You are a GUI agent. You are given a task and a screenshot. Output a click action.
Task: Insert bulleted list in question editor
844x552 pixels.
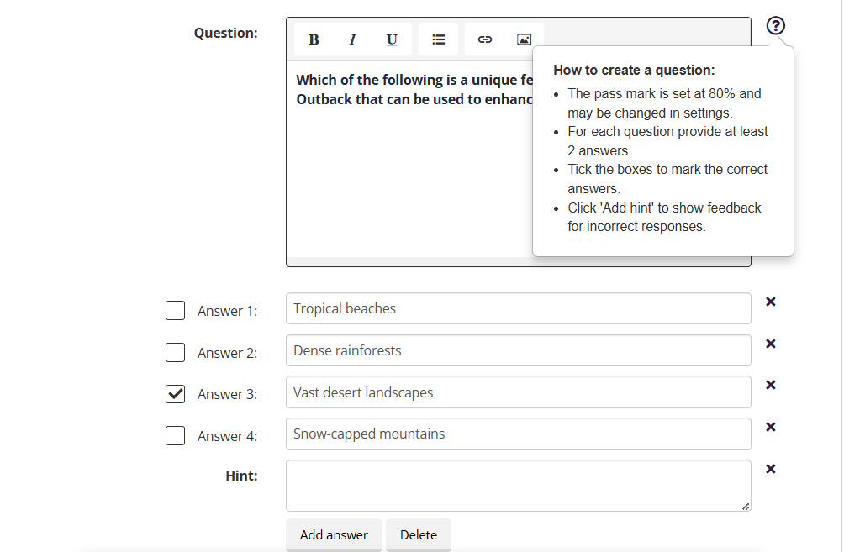coord(438,39)
